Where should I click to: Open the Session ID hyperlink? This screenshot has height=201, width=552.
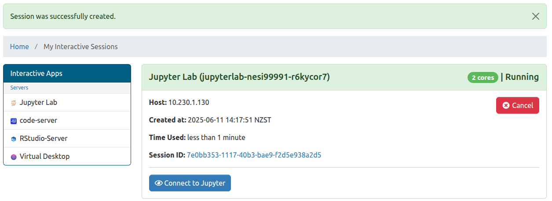(254, 155)
